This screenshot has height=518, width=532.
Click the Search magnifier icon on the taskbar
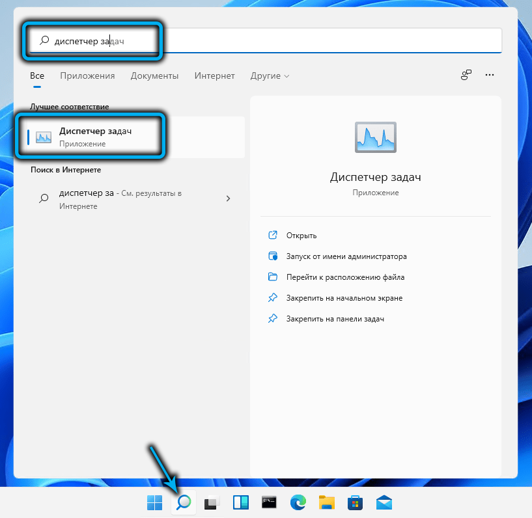(184, 502)
